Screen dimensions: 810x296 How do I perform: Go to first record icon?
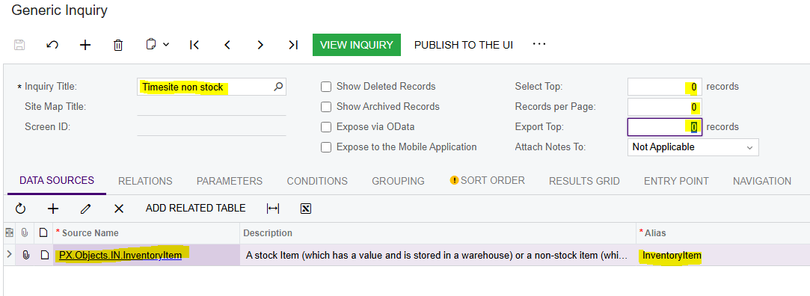pyautogui.click(x=194, y=45)
